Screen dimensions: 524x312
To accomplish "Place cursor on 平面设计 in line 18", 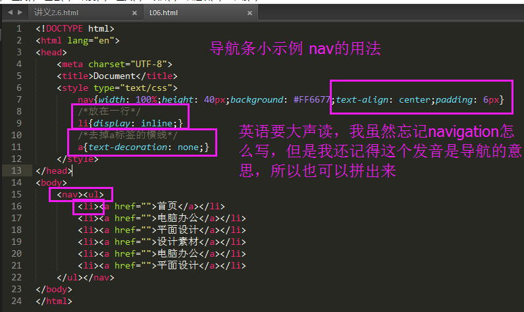I will [x=178, y=230].
